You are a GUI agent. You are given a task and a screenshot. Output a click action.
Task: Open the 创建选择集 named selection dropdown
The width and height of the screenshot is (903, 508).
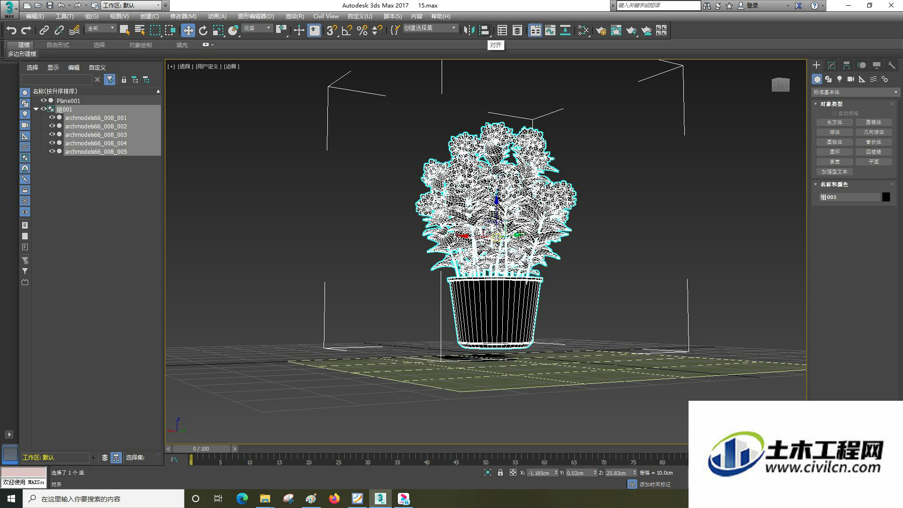point(430,28)
